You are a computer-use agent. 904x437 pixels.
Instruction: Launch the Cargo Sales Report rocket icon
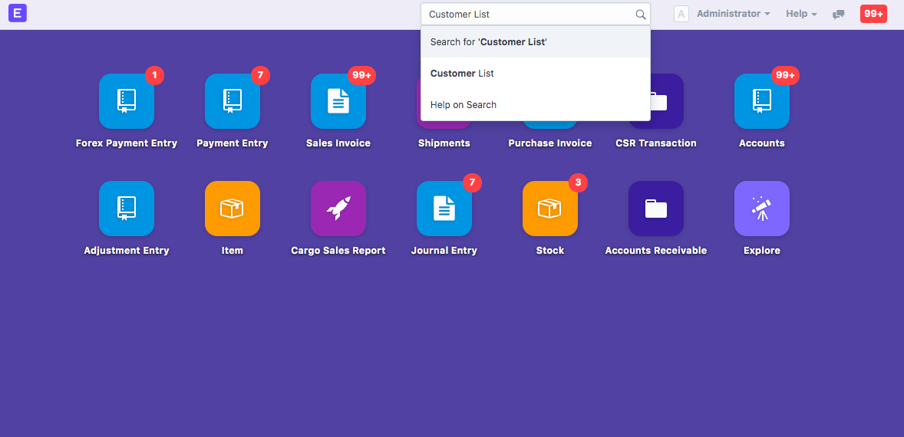(338, 209)
